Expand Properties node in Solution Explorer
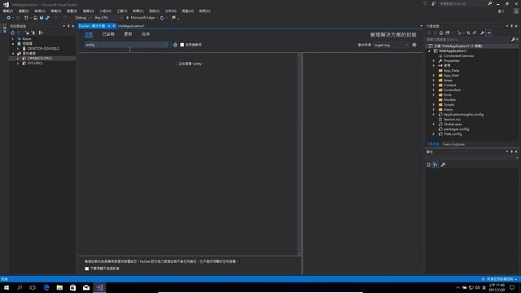521x293 pixels. coord(434,61)
